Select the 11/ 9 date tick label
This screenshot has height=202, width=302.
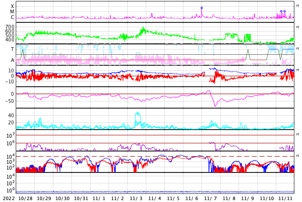pyautogui.click(x=248, y=199)
